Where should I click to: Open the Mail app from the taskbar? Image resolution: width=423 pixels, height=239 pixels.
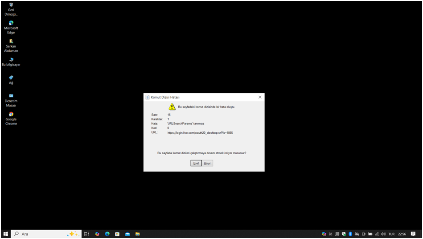127,234
